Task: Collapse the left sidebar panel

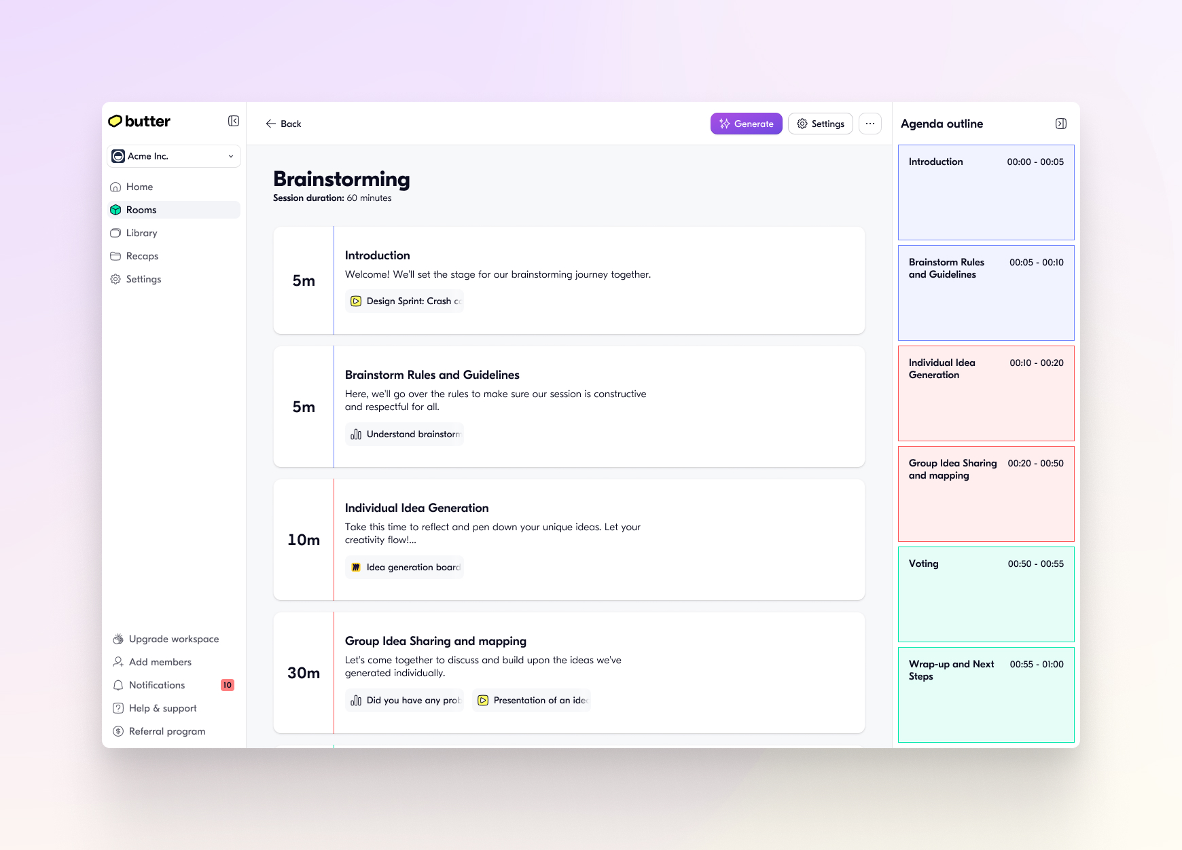Action: (233, 120)
